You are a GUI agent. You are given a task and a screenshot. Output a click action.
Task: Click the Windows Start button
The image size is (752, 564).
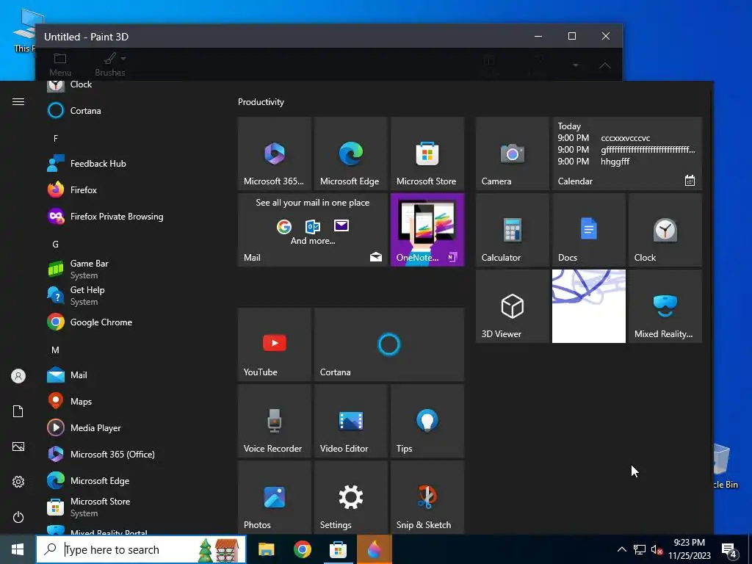click(18, 549)
